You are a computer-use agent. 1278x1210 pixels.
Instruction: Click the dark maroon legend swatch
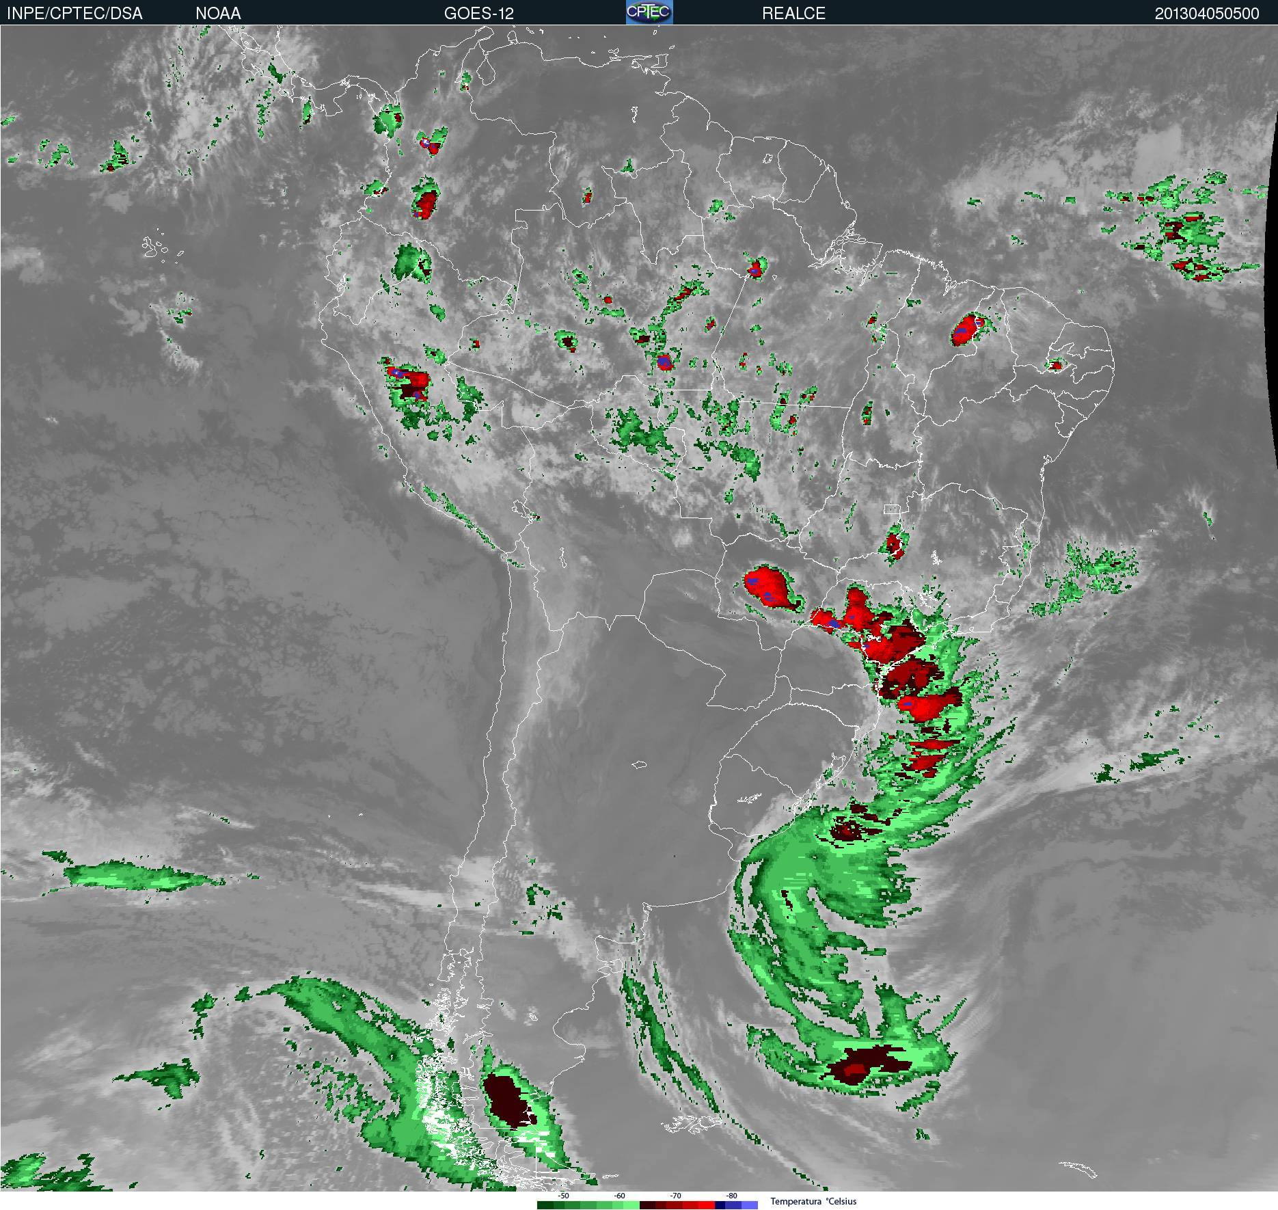[x=648, y=1205]
